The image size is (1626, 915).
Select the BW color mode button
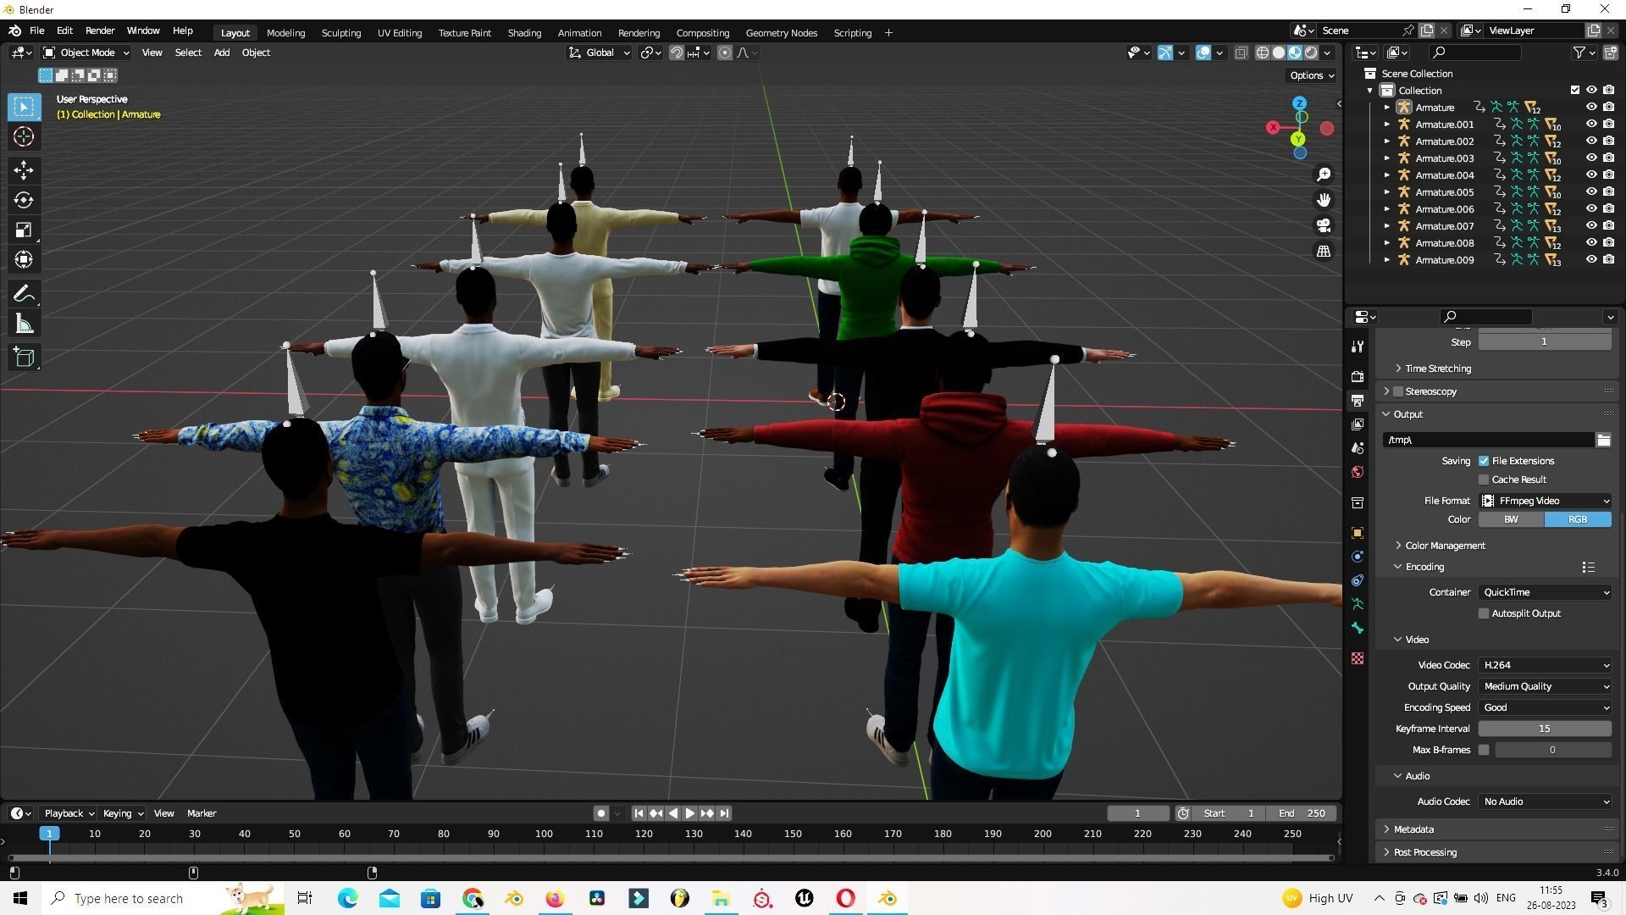1511,519
